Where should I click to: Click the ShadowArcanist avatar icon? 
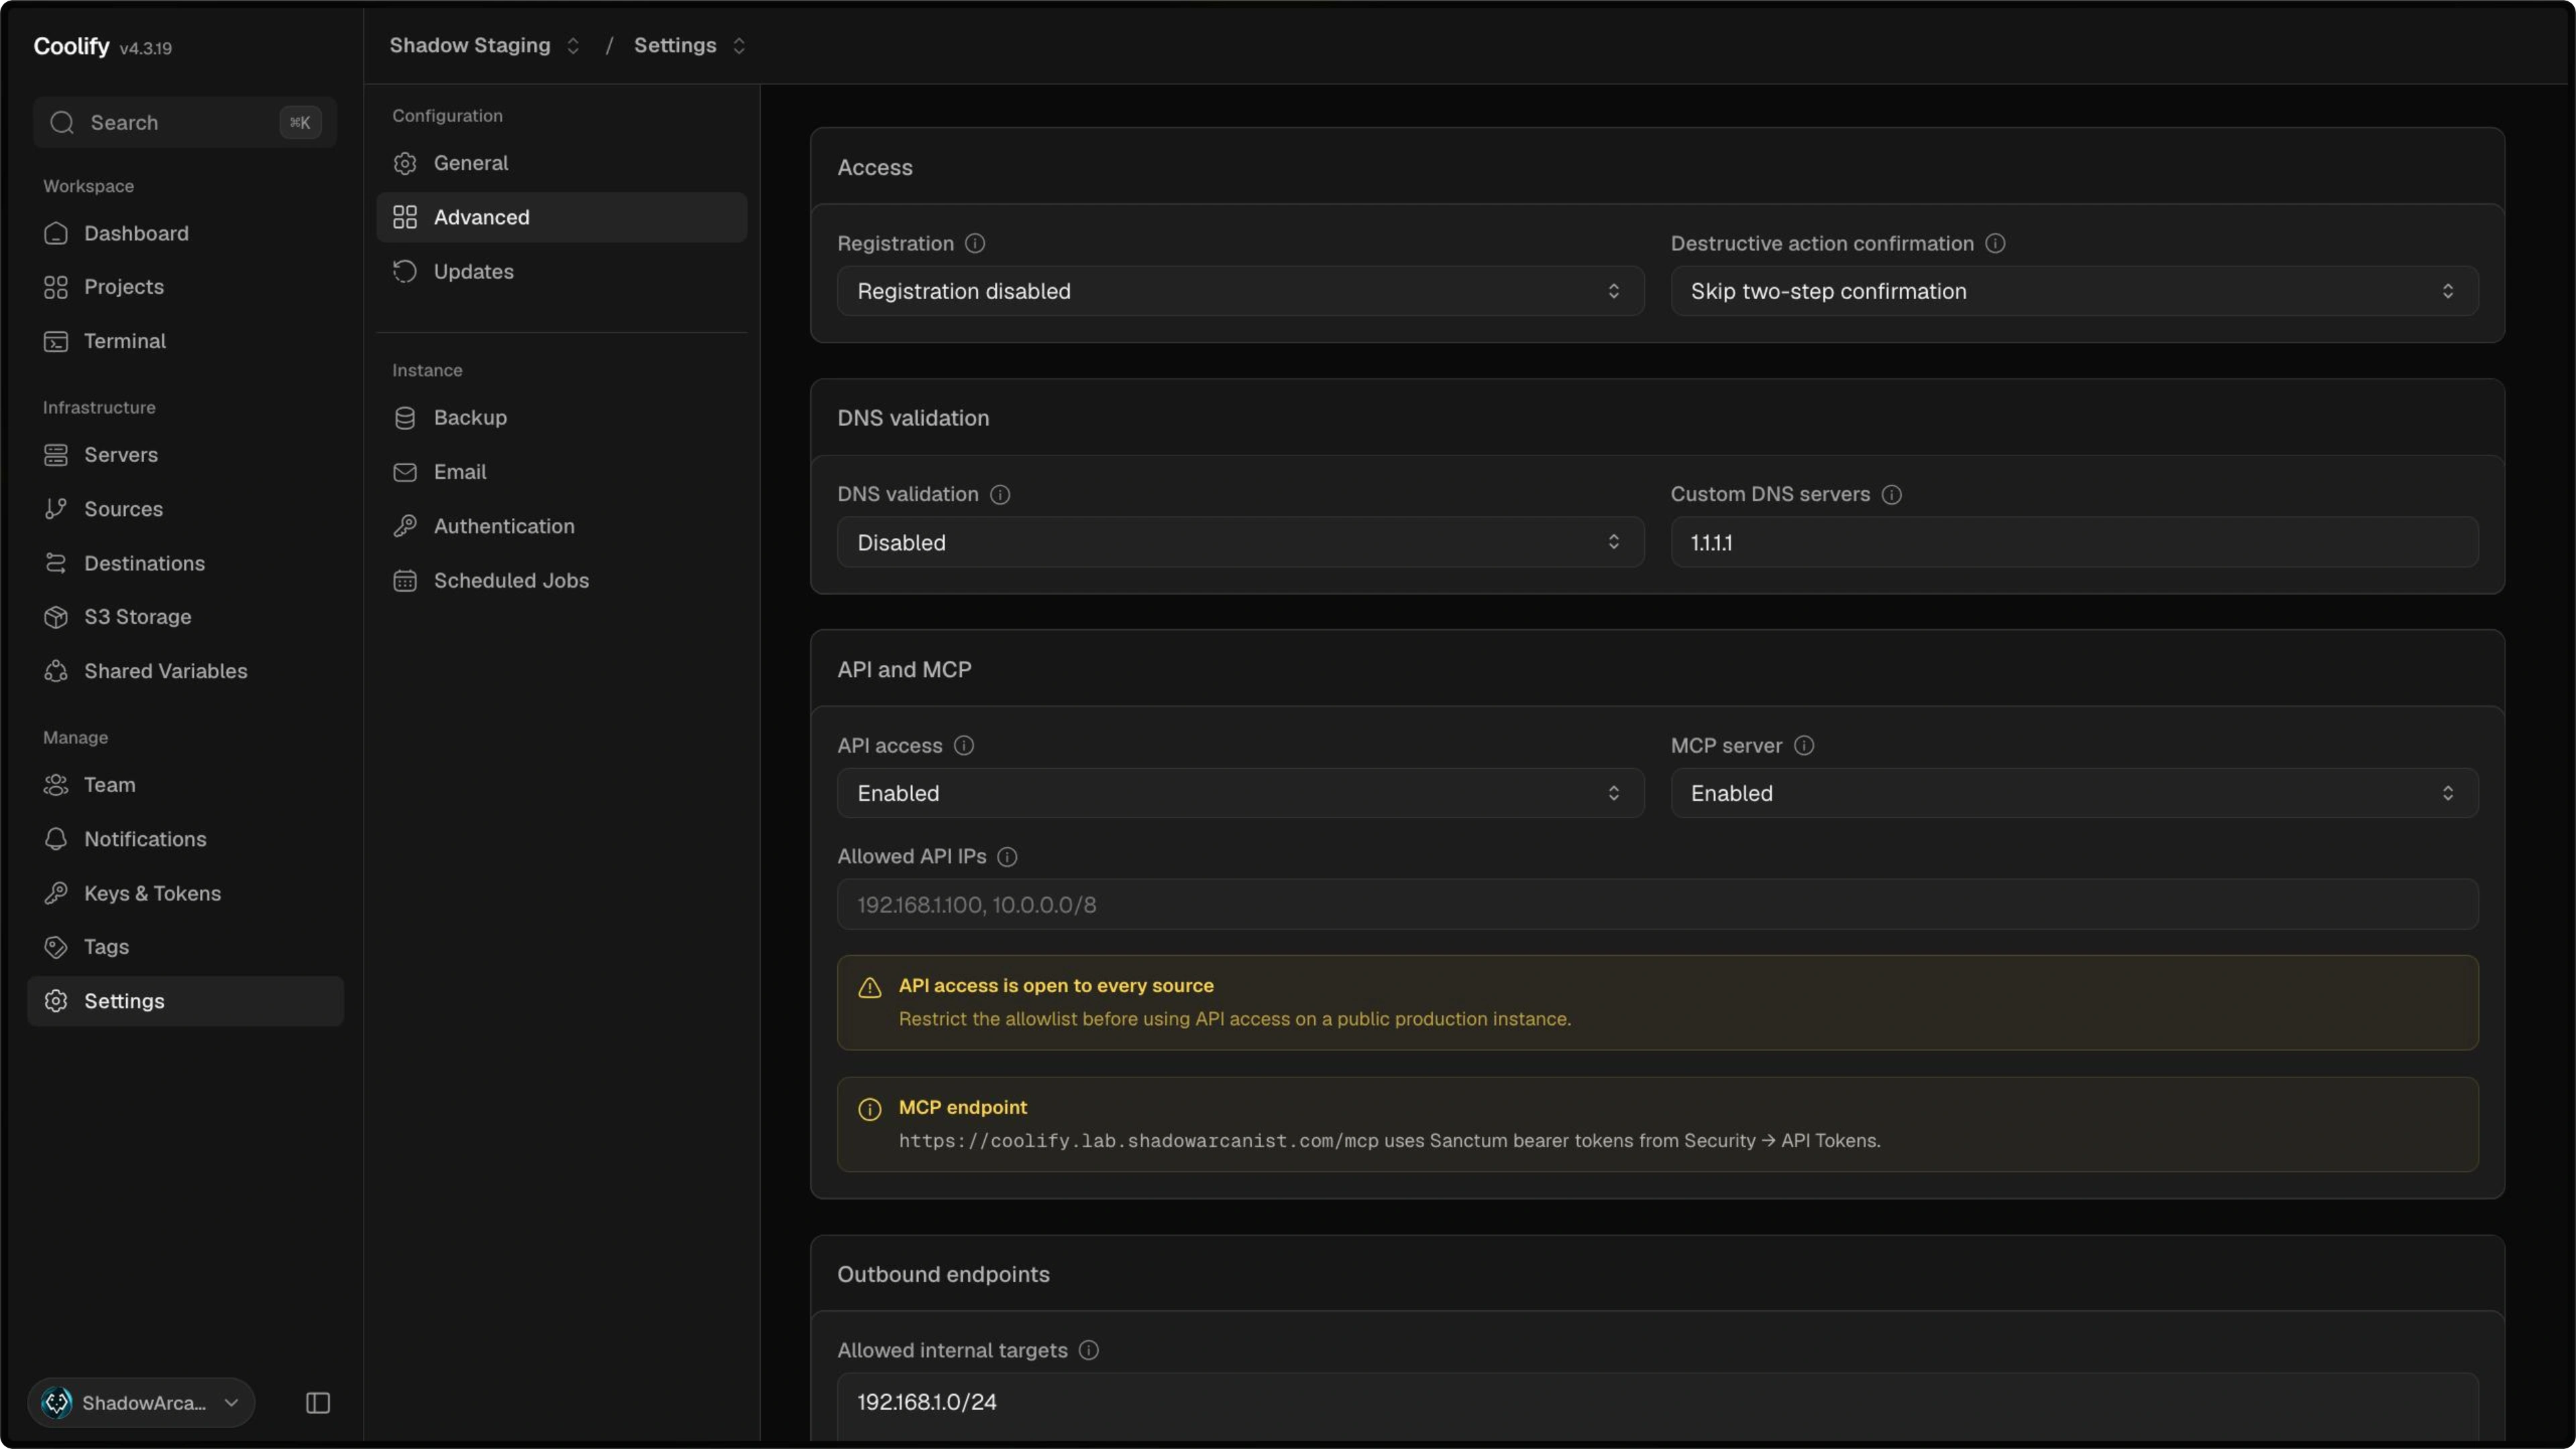coord(57,1402)
